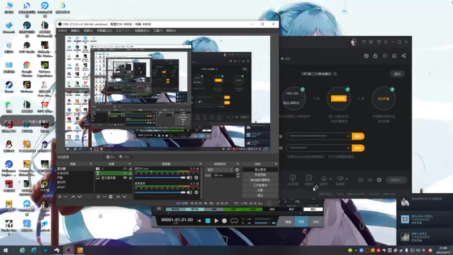453x255 pixels.
Task: Adjust the mic/aux volume slider
Action: (160, 177)
